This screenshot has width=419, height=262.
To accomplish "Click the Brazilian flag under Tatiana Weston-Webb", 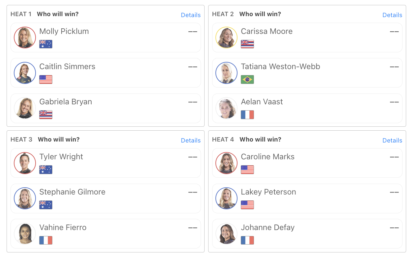I will (x=247, y=79).
